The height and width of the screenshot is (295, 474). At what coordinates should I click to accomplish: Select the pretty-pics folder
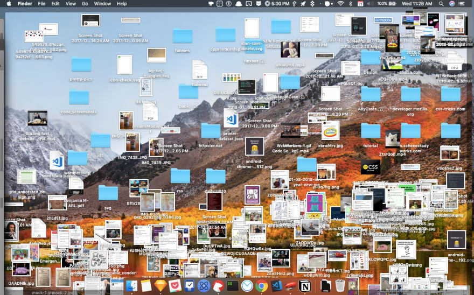pyautogui.click(x=81, y=65)
